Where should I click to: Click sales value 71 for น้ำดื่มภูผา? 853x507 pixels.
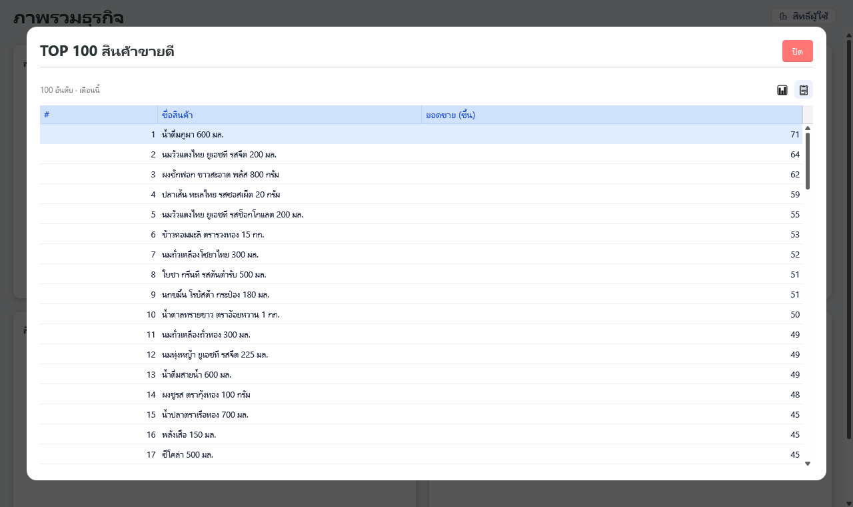(794, 135)
